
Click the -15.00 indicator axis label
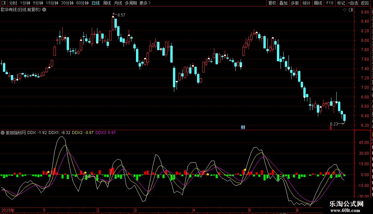363,186
